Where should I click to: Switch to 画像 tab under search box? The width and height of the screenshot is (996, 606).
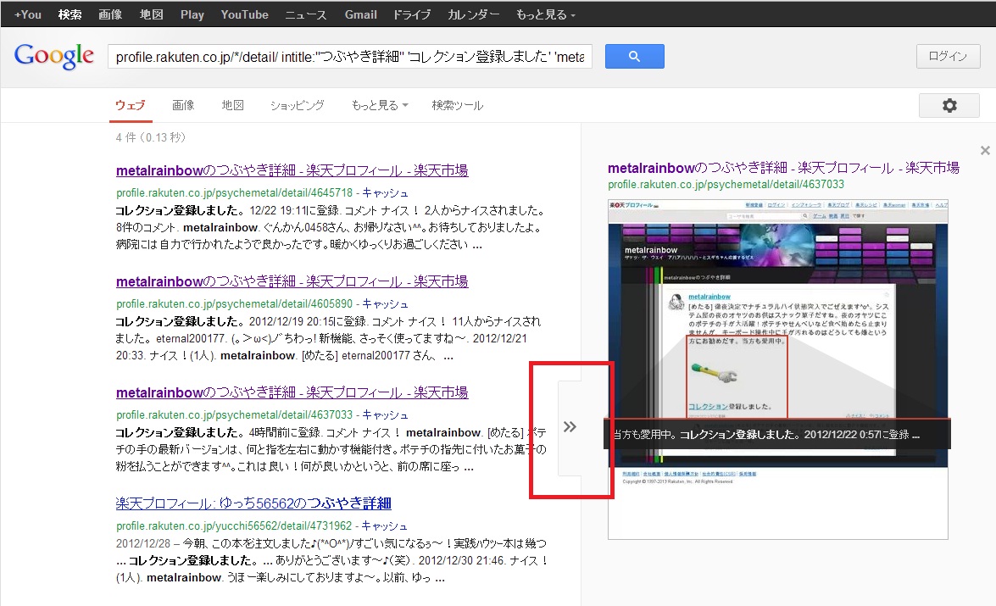pyautogui.click(x=183, y=105)
